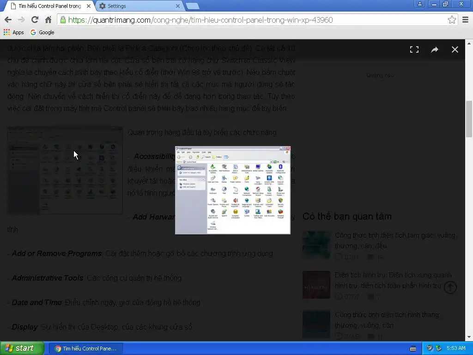473x355 pixels.
Task: Click the Add or Remove Programs text
Action: click(x=57, y=254)
